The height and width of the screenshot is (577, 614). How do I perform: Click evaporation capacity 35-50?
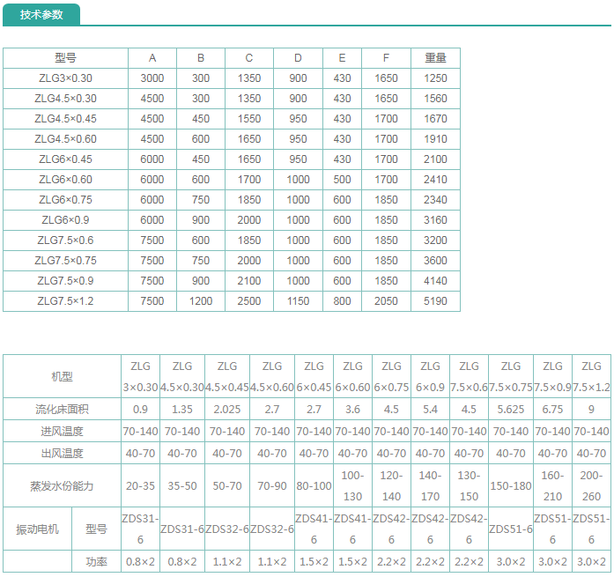click(182, 486)
